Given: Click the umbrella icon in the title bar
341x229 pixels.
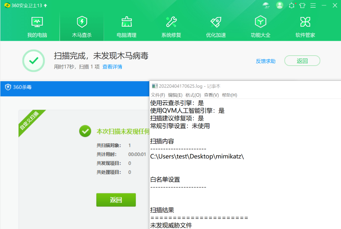Looking at the screenshot, I should (266, 5).
